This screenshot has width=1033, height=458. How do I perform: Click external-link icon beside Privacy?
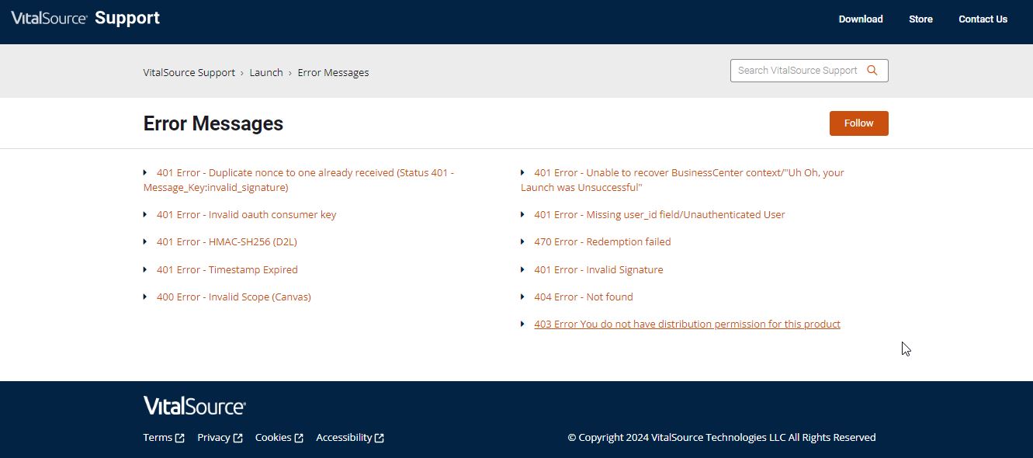(x=238, y=438)
